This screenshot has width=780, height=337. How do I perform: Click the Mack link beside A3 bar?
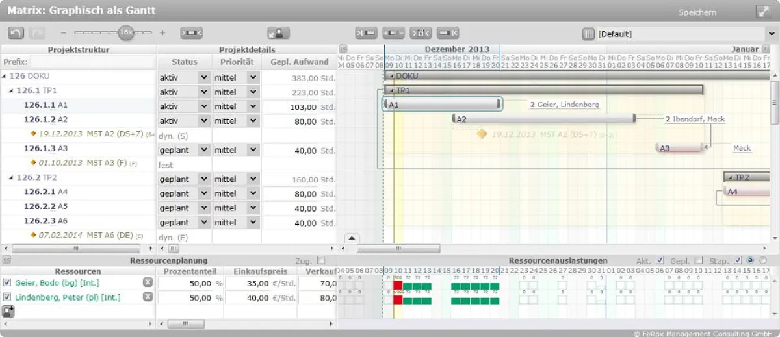[x=742, y=148]
